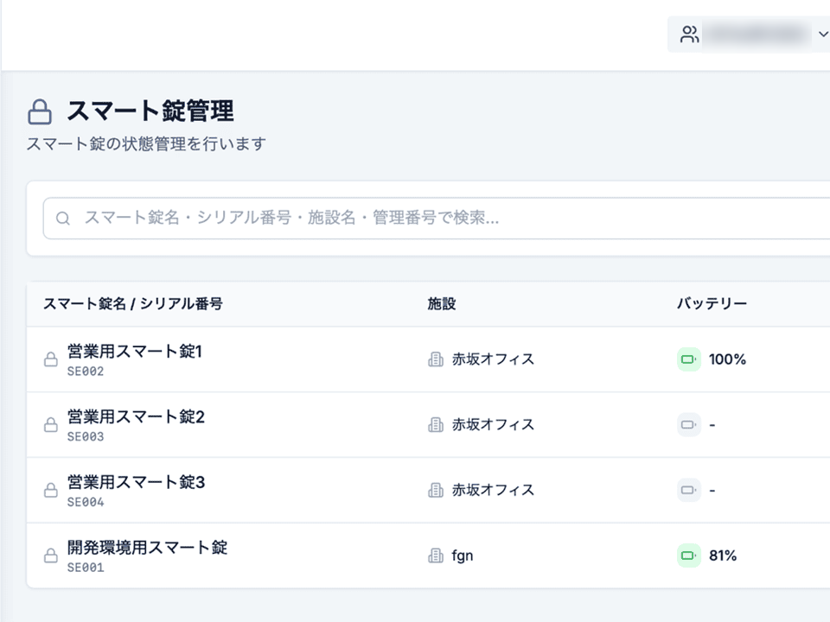Click the large lock icon by スマート錠管理 title

(x=40, y=112)
